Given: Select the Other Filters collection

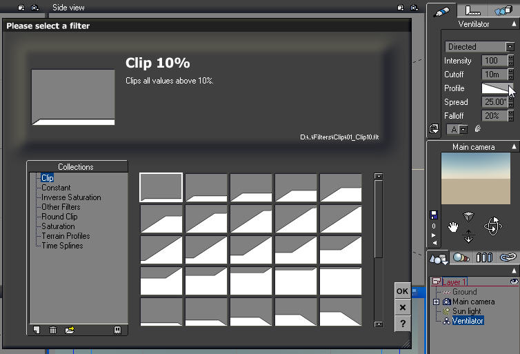Looking at the screenshot, I should click(x=61, y=207).
